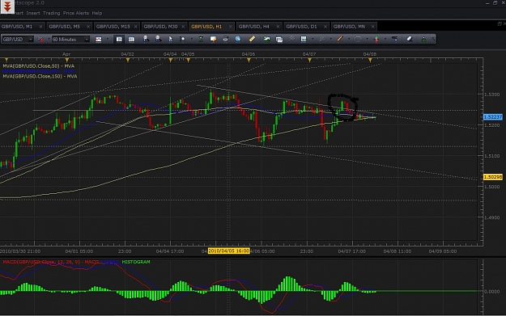
Task: Click the yellow 1.50298 price label
Action: pyautogui.click(x=493, y=177)
